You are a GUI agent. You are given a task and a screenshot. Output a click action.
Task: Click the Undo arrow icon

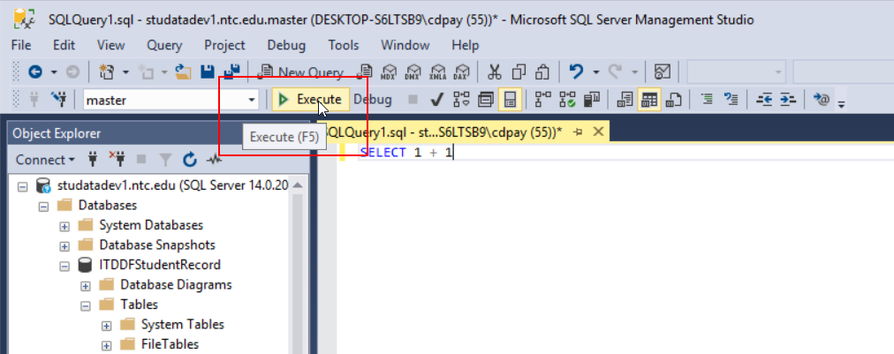577,72
